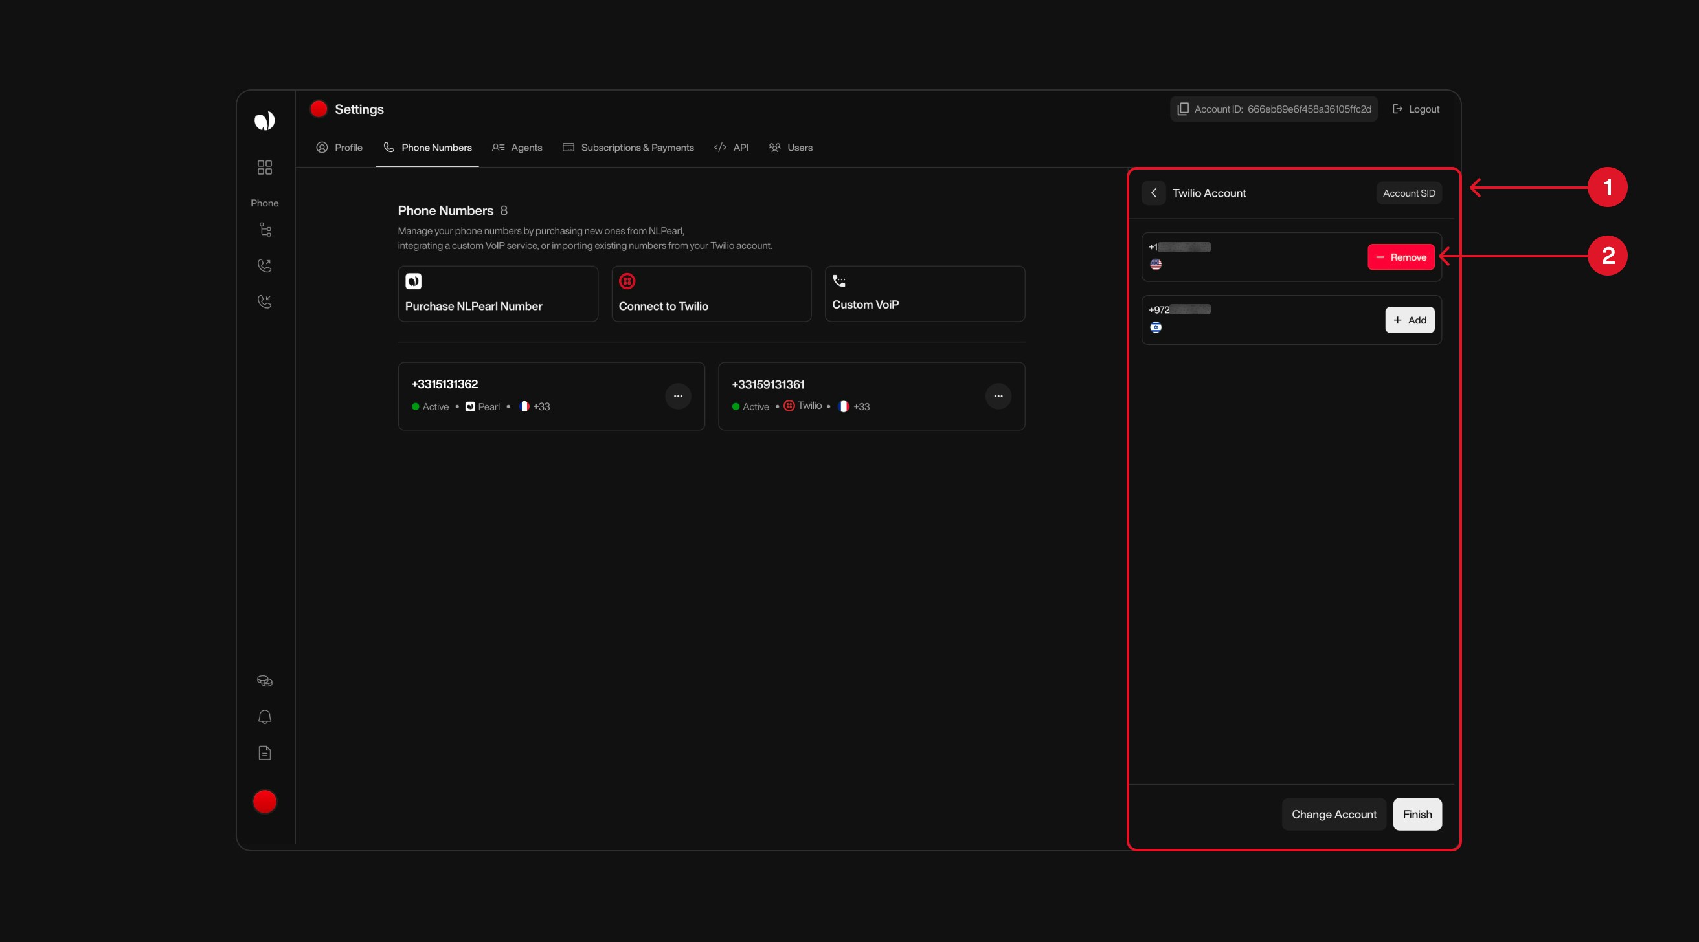Image resolution: width=1699 pixels, height=942 pixels.
Task: Open the dashboard grid icon in sidebar
Action: click(x=264, y=167)
